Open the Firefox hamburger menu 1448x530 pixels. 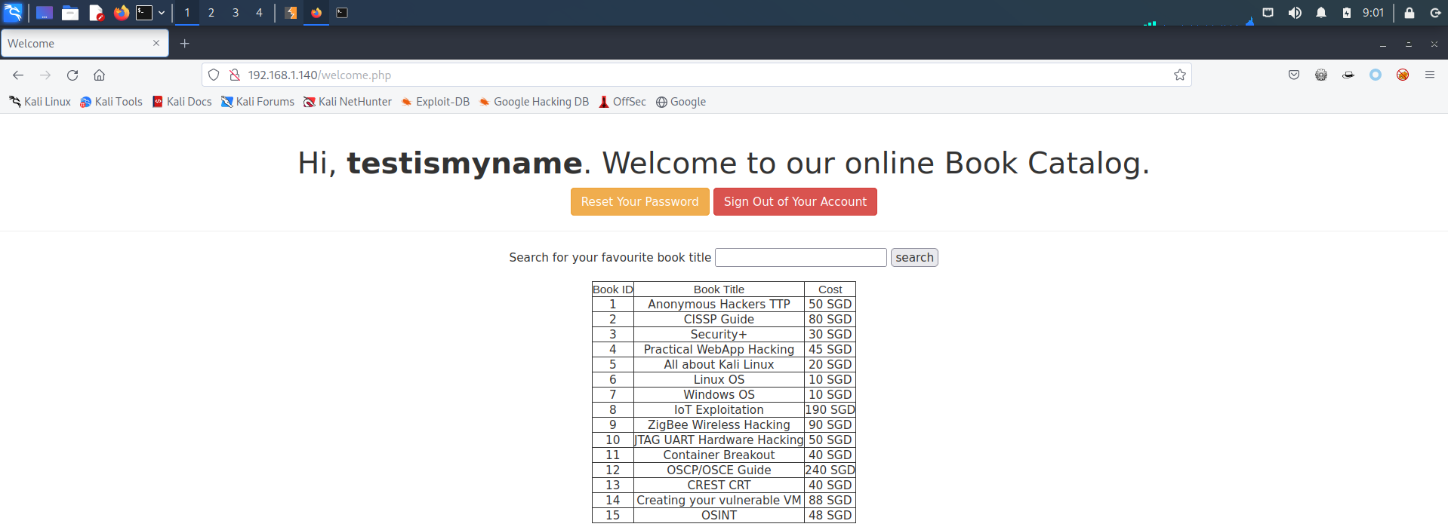[x=1429, y=75]
